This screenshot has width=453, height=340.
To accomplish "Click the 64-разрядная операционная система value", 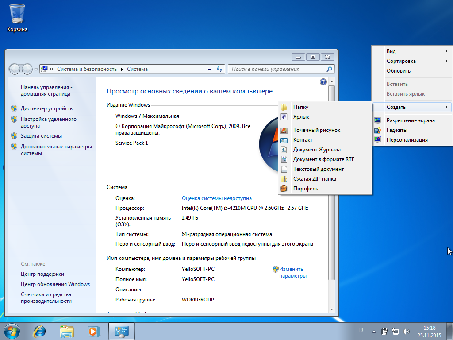I will [227, 234].
